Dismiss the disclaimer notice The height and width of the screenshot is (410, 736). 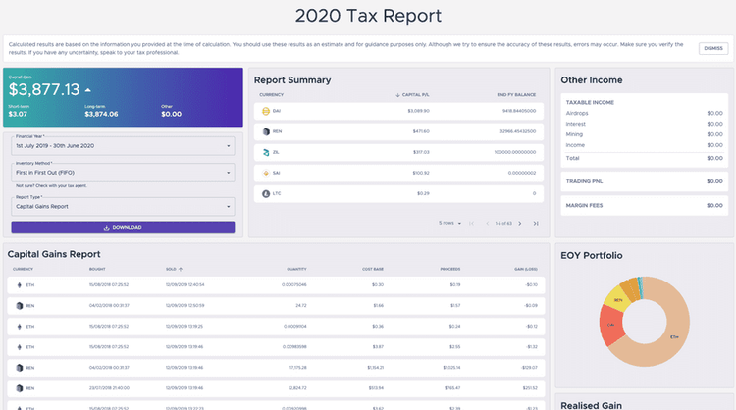[x=712, y=48]
